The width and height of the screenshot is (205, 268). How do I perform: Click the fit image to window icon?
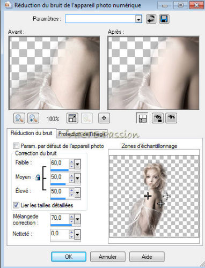[x=72, y=118]
